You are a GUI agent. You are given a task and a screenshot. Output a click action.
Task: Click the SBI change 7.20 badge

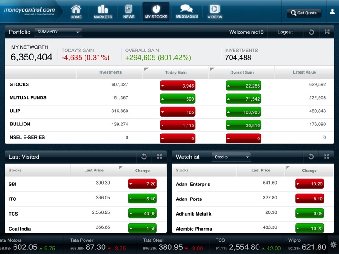click(x=142, y=184)
